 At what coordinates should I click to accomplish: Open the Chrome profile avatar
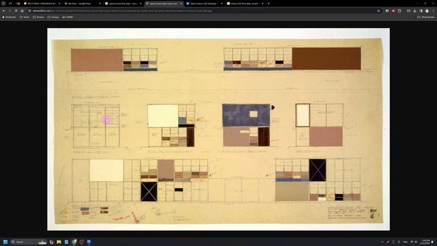427,11
